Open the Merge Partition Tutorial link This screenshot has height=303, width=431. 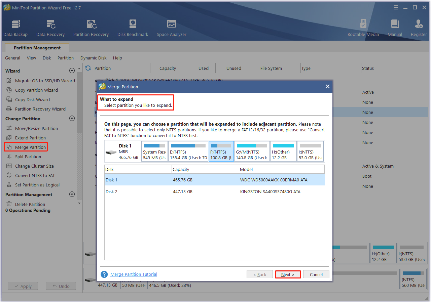134,274
